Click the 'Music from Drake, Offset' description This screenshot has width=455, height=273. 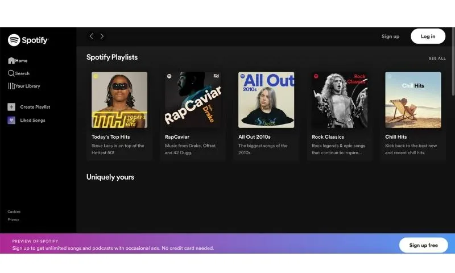pyautogui.click(x=190, y=149)
